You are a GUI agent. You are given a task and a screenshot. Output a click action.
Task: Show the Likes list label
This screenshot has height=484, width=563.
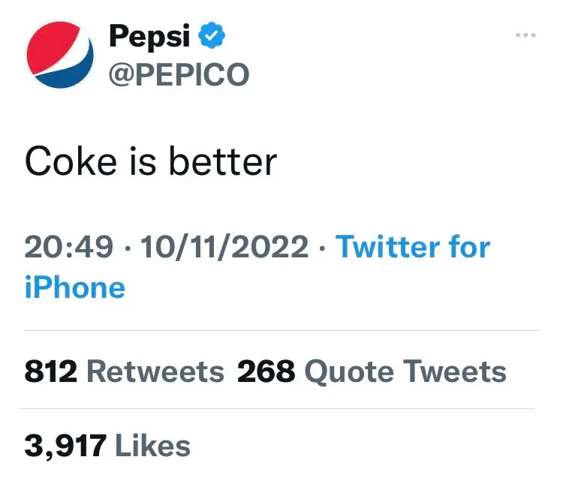pyautogui.click(x=152, y=446)
